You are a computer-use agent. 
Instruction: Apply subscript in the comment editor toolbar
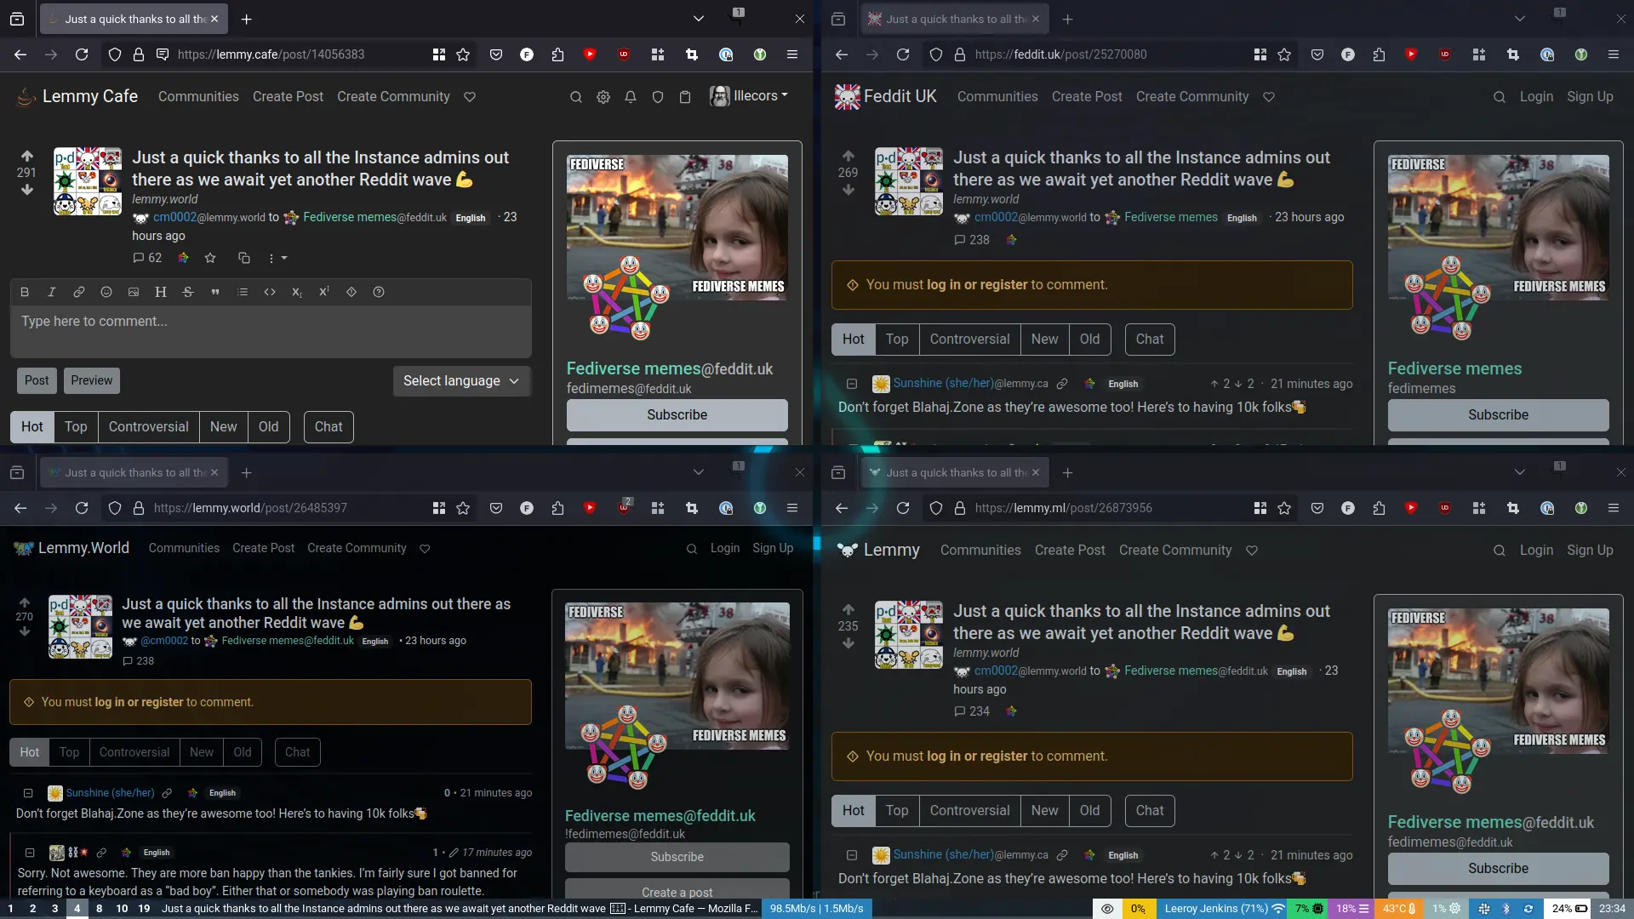tap(297, 292)
